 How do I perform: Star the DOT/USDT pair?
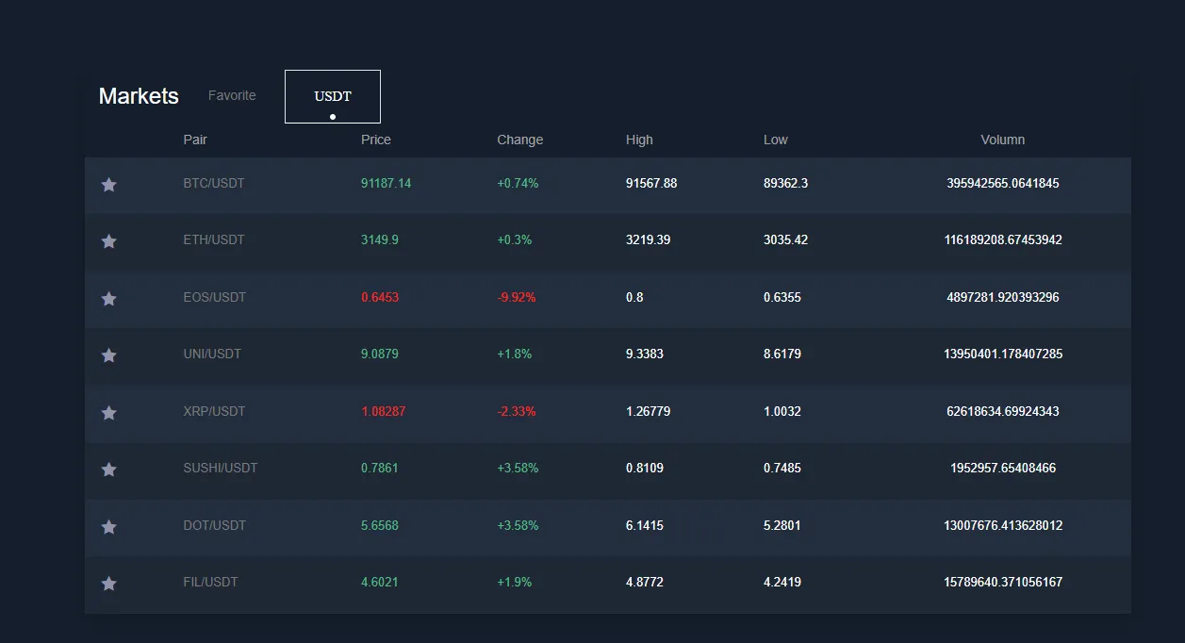(x=108, y=527)
